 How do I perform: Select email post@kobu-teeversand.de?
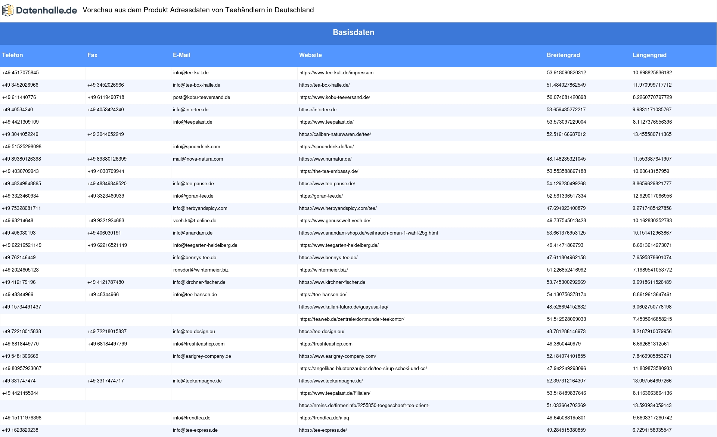click(202, 97)
